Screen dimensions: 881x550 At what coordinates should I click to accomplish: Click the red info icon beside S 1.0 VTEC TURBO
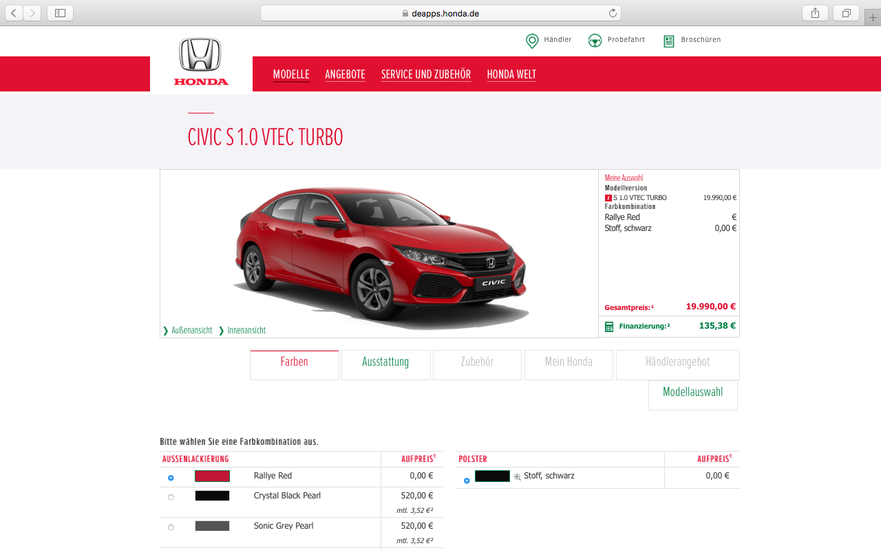coord(608,198)
